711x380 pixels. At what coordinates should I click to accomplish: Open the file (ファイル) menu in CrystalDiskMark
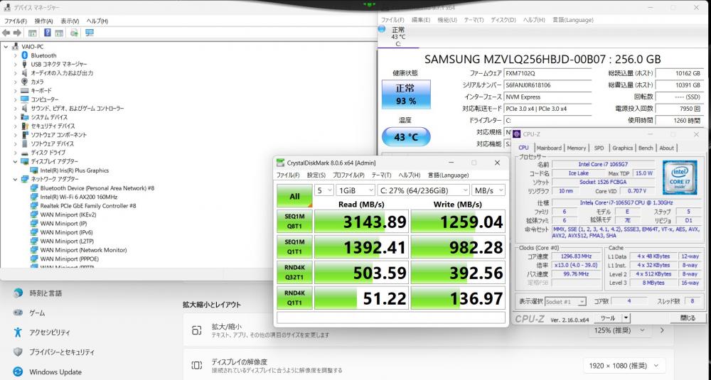click(x=288, y=175)
